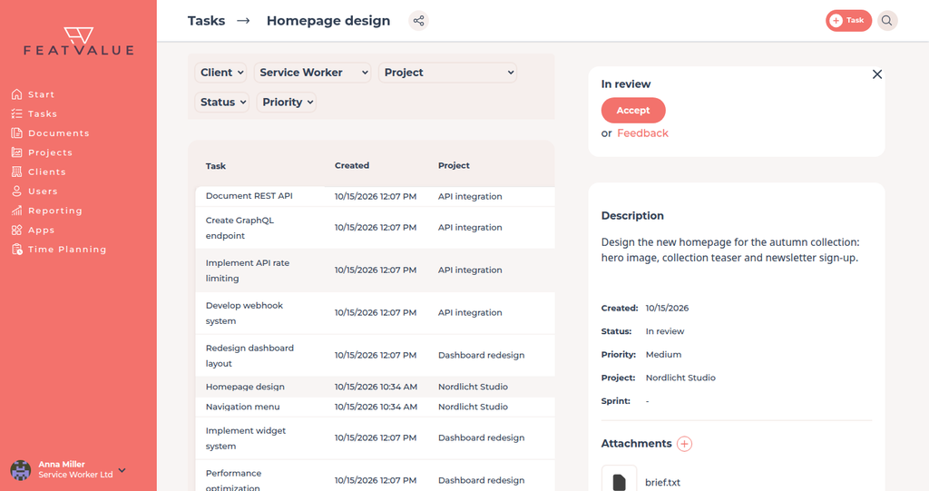929x491 pixels.
Task: Open Users section
Action: [43, 191]
